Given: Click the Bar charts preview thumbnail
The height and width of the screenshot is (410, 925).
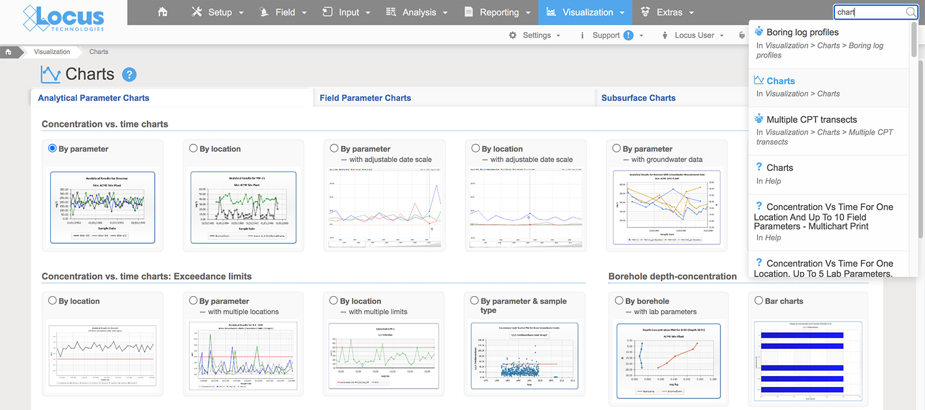Looking at the screenshot, I should click(x=808, y=361).
